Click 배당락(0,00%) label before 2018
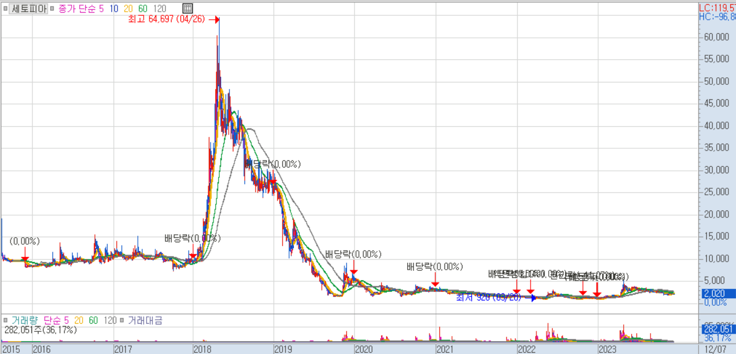736x354 pixels. (x=193, y=238)
